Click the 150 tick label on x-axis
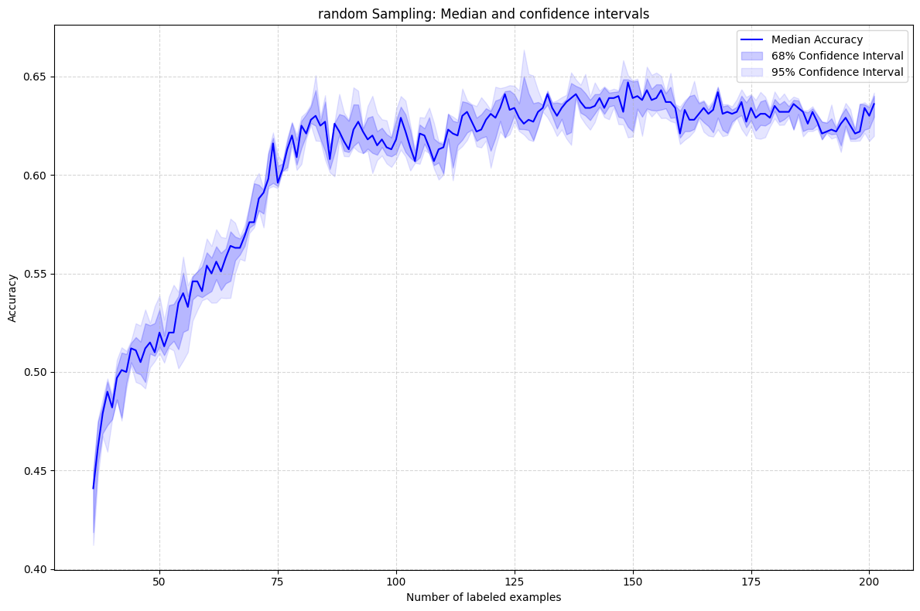 pyautogui.click(x=632, y=580)
